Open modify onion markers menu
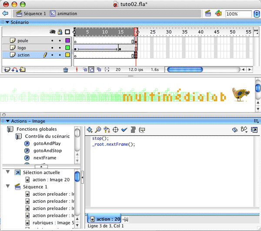The image size is (261, 231). click(107, 69)
